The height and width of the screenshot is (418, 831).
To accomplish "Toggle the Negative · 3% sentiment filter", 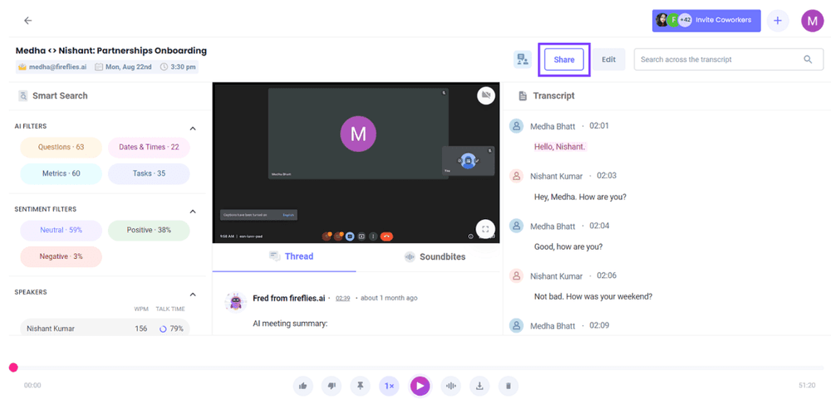I will point(61,257).
